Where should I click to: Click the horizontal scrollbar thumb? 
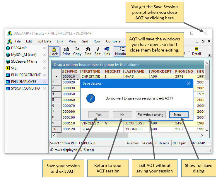tap(92, 135)
